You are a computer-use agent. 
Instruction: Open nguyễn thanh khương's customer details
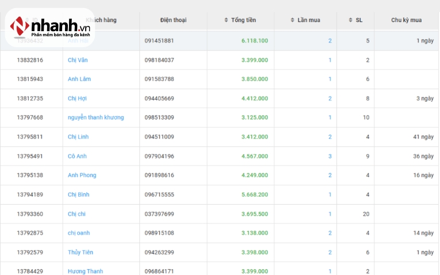[x=95, y=117]
